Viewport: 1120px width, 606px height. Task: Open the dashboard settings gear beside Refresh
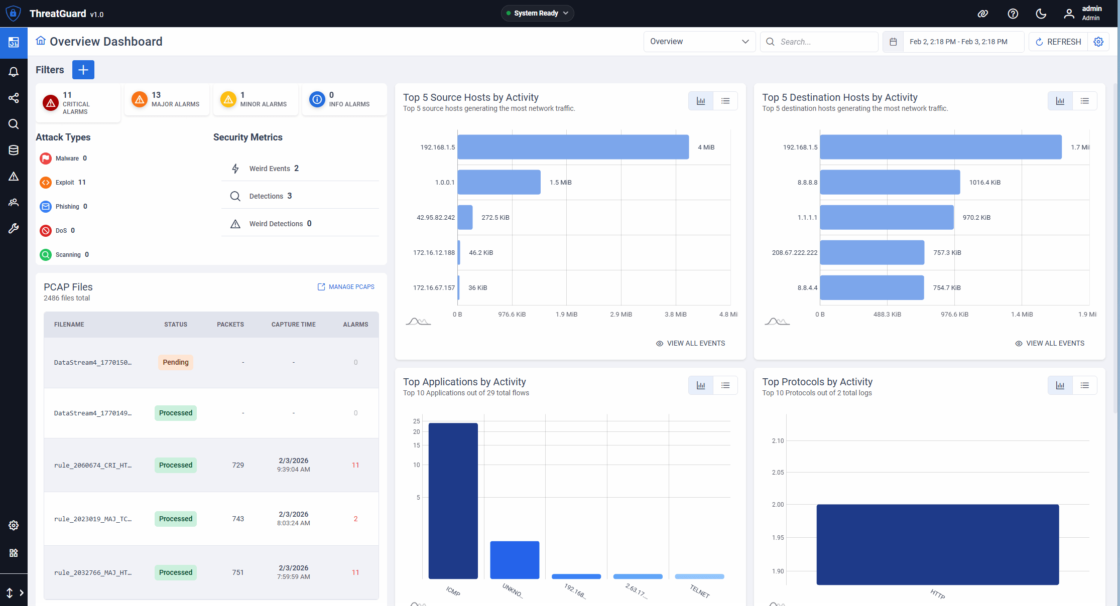point(1098,42)
